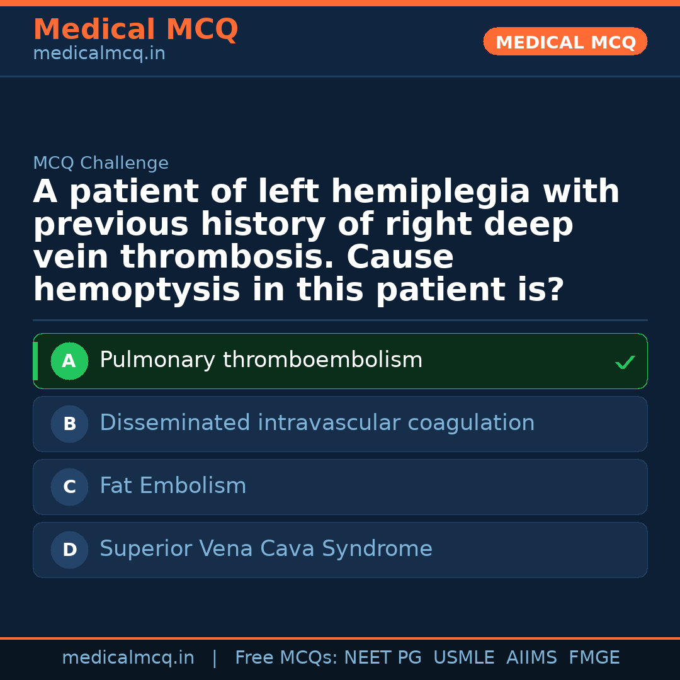This screenshot has width=680, height=680.
Task: Click Free MCQs label in footer
Action: point(286,658)
